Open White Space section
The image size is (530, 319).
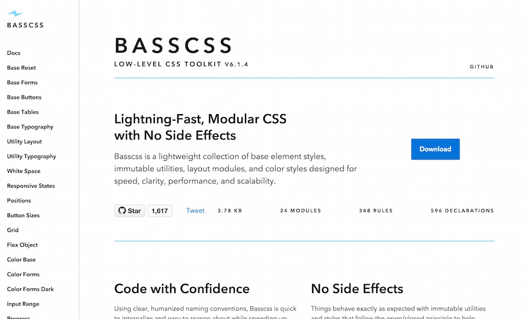pos(24,171)
